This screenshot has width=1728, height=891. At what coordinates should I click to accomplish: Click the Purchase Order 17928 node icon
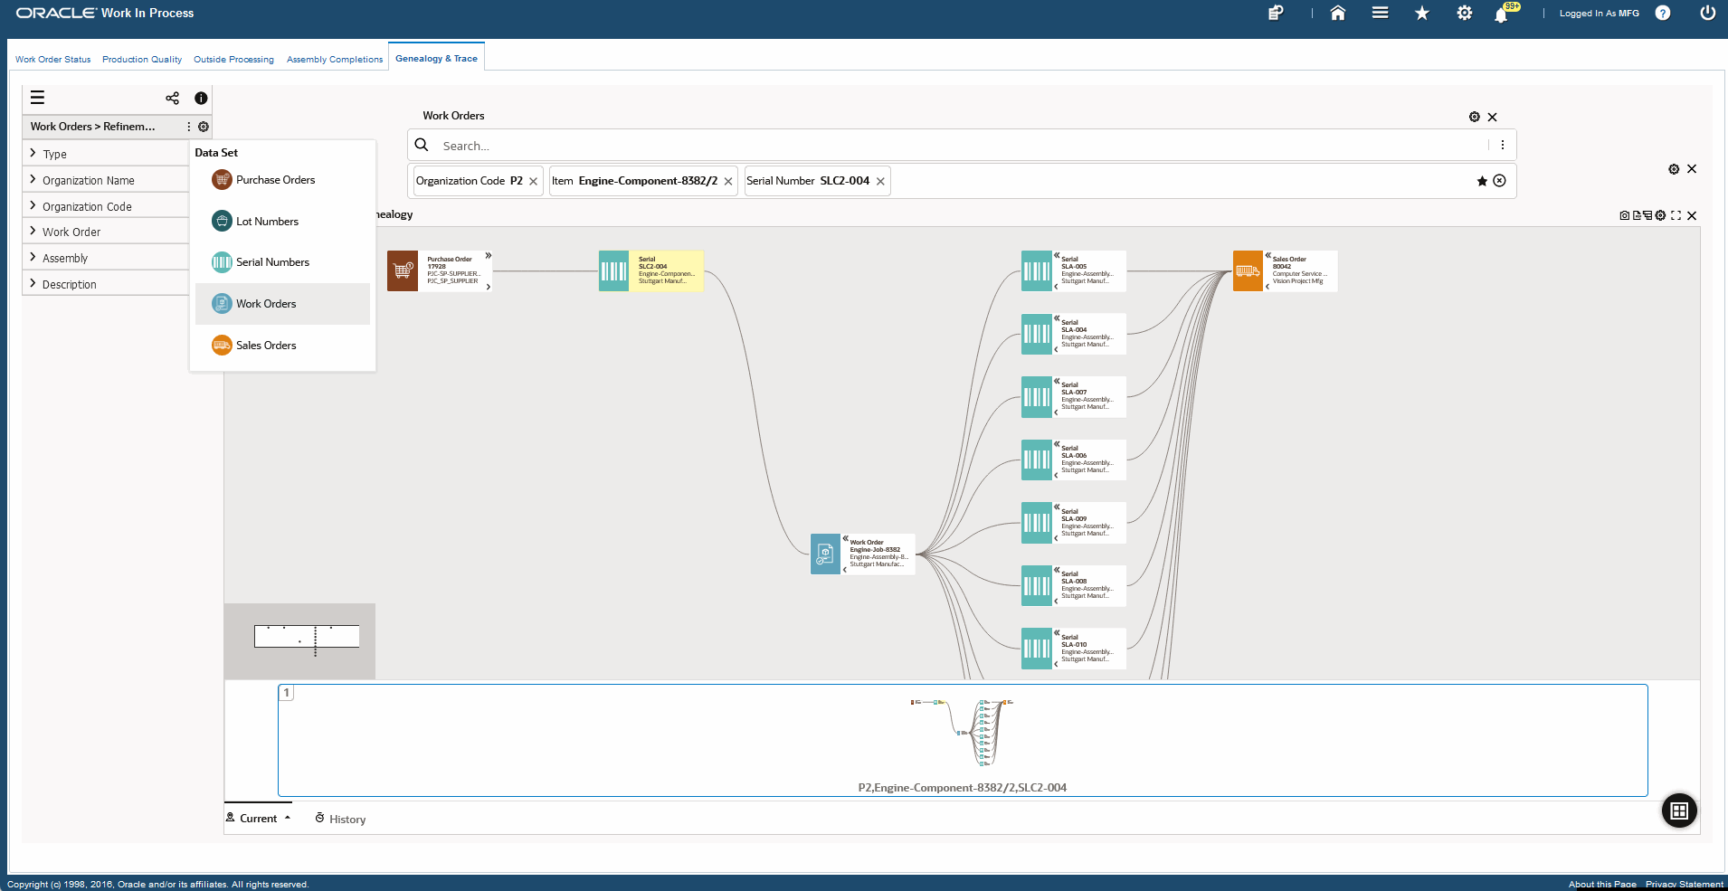coord(403,270)
